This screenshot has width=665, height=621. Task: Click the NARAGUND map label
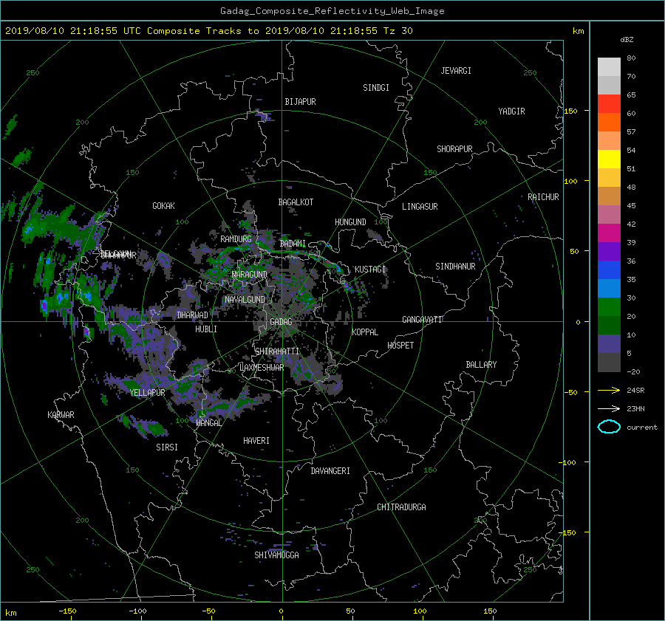click(x=250, y=275)
